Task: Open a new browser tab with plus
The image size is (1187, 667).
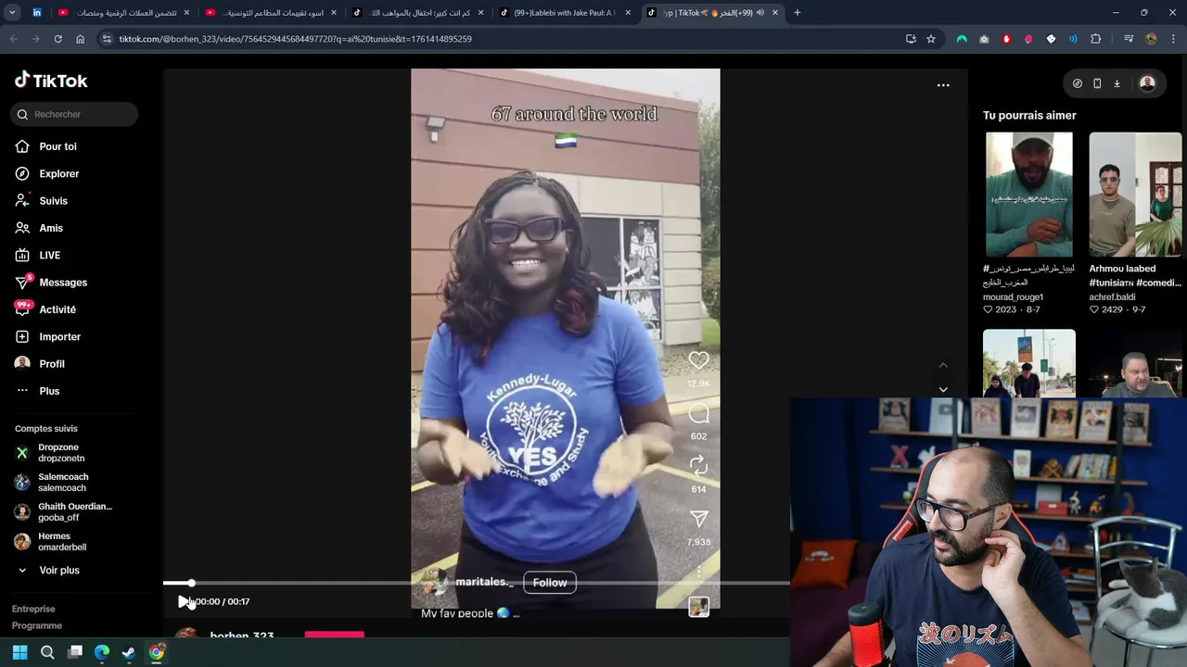Action: coord(797,13)
